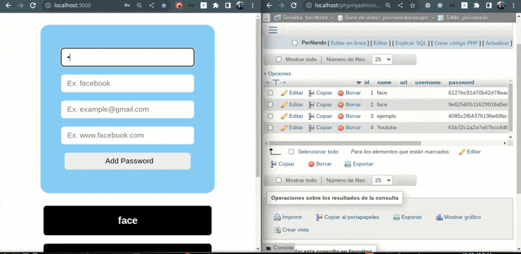
Task: Open the upper Número de filas dropdown
Action: (383, 60)
